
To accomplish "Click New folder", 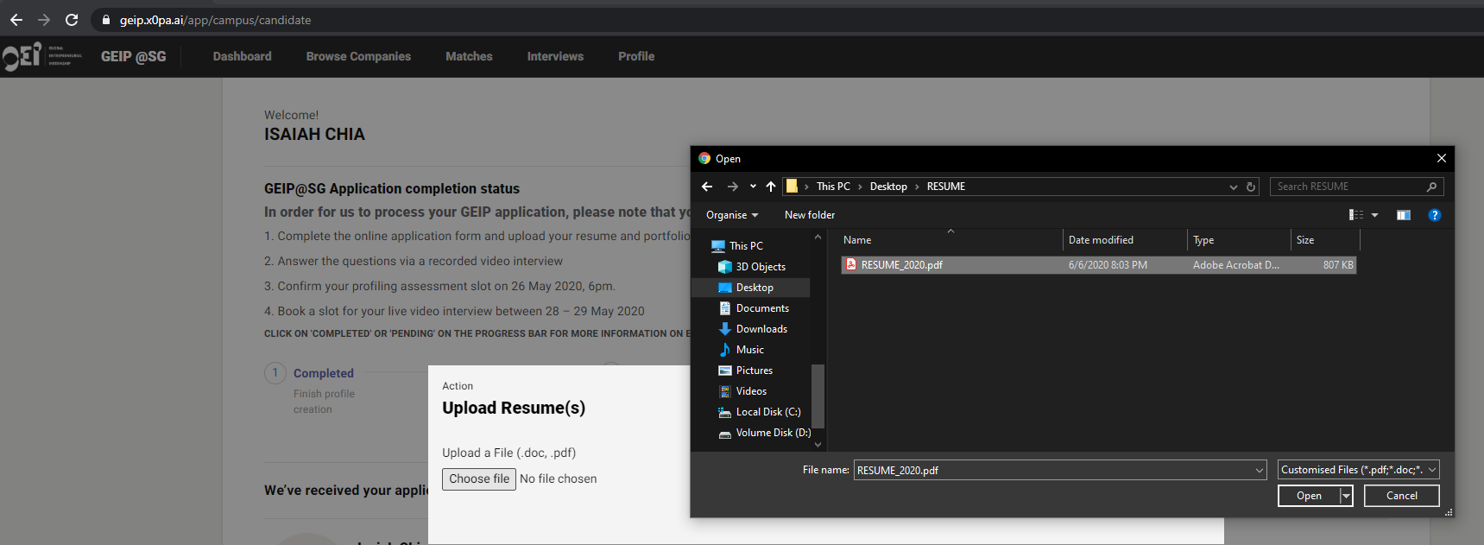I will pos(810,215).
